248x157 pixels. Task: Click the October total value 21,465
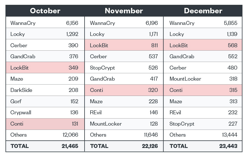(x=70, y=146)
